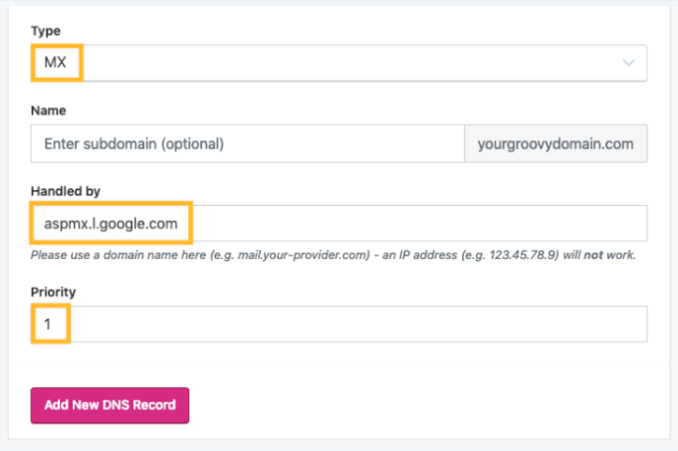
Task: Focus the Handled by input field
Action: pyautogui.click(x=418, y=224)
